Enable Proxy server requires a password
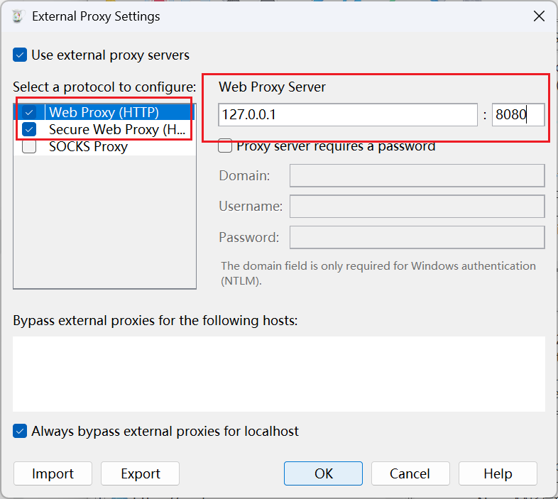The width and height of the screenshot is (558, 499). [x=225, y=146]
